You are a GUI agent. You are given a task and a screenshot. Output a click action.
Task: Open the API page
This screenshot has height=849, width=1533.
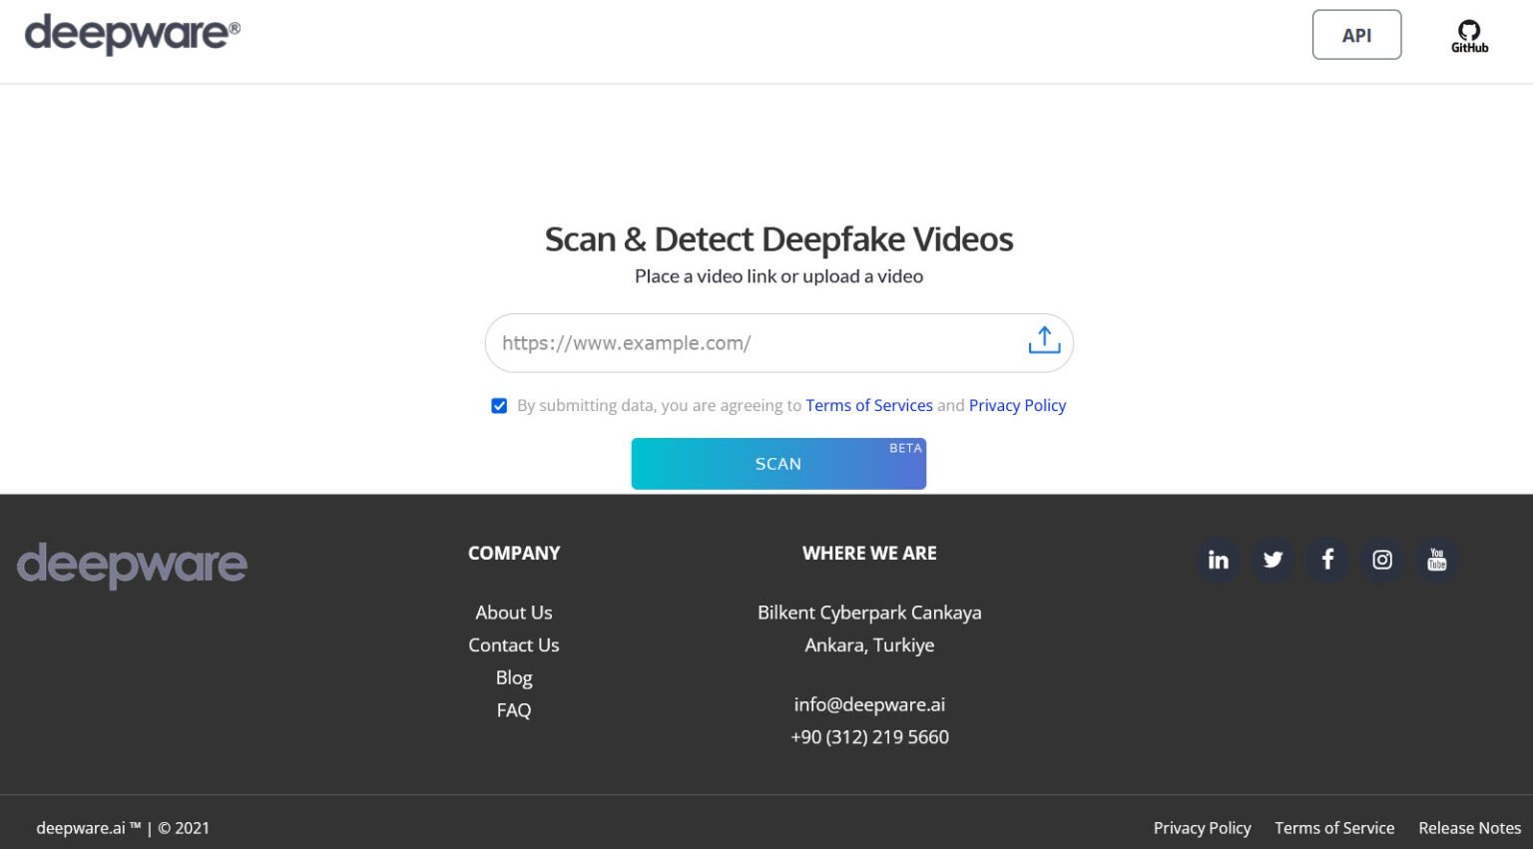tap(1356, 34)
